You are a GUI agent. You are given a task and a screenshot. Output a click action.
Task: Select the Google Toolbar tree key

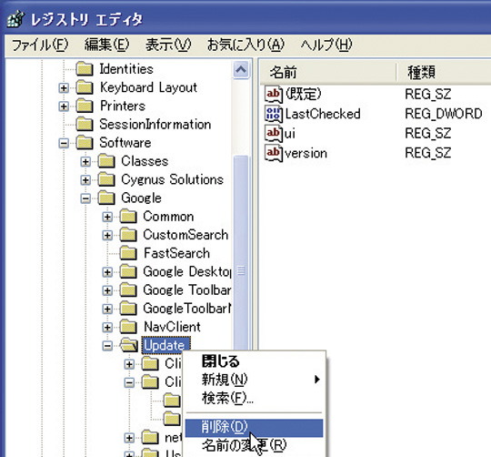click(187, 290)
